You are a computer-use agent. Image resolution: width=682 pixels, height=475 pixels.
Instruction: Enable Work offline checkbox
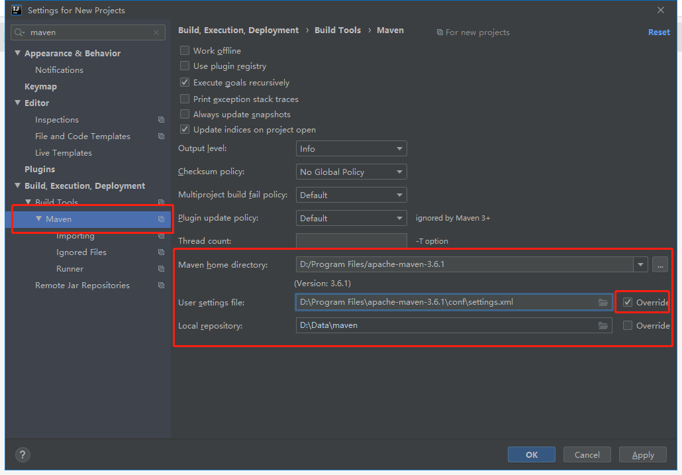tap(185, 50)
